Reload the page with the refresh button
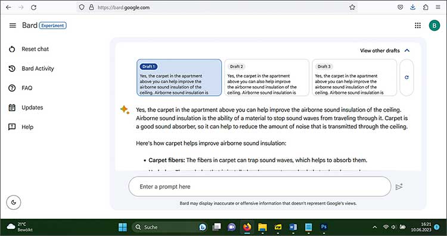The width and height of the screenshot is (447, 236). pyautogui.click(x=33, y=7)
